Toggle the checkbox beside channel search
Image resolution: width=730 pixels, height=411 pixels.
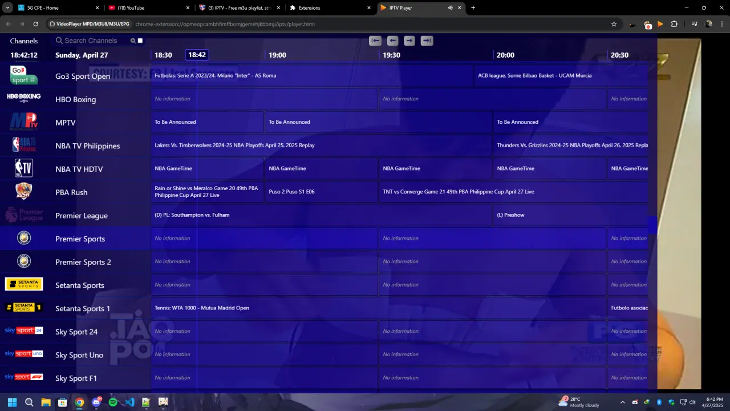click(140, 41)
